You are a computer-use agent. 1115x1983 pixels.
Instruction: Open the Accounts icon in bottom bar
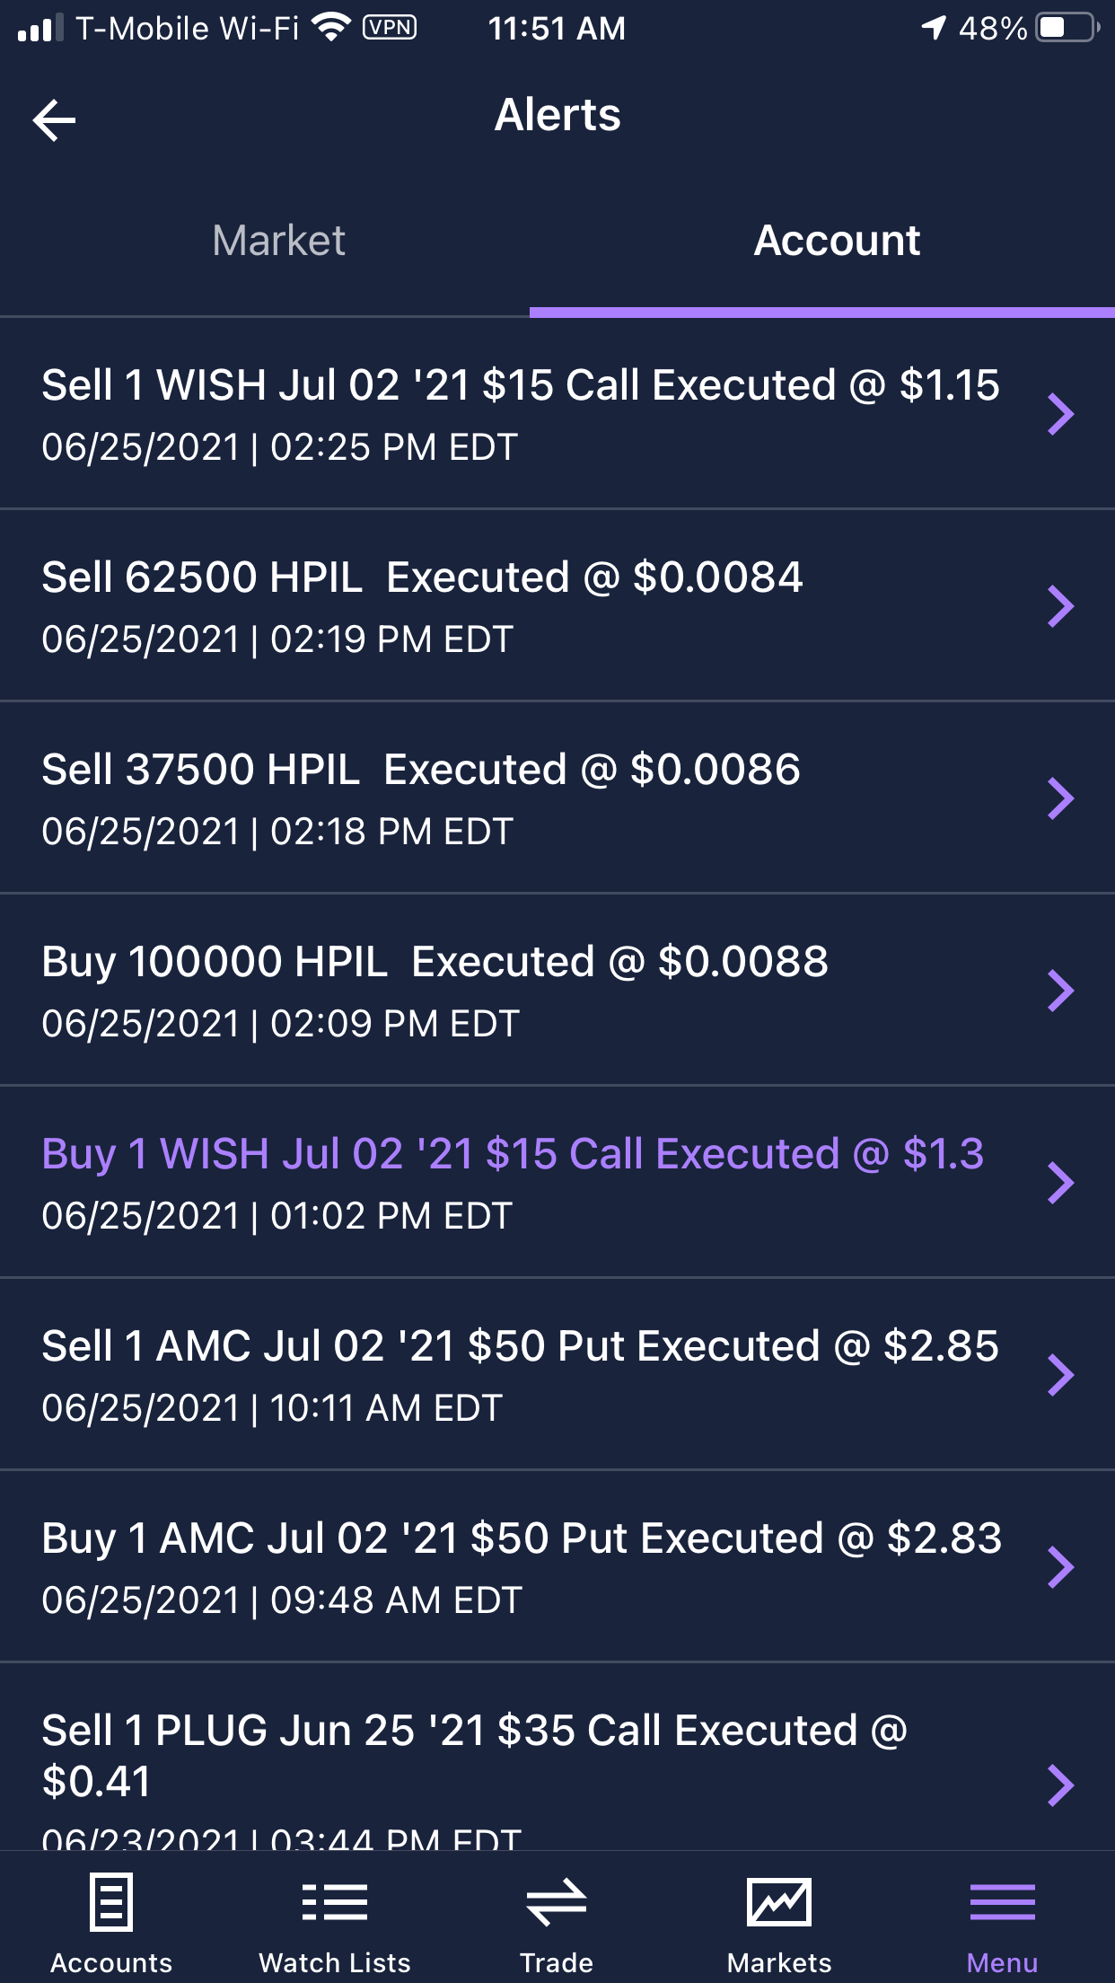tap(111, 1901)
